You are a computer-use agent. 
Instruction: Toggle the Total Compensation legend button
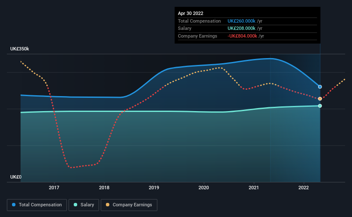(37, 205)
